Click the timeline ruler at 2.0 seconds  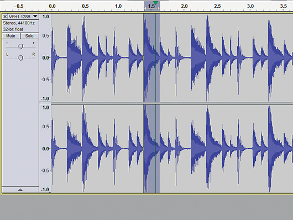click(184, 6)
